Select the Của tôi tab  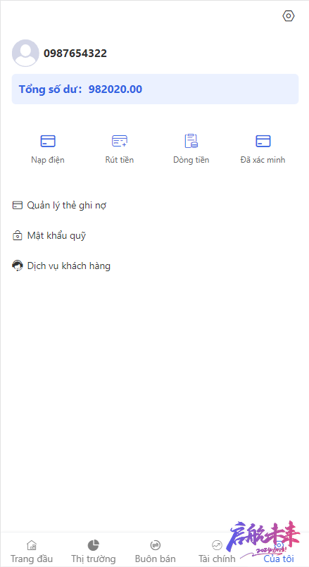pos(279,551)
